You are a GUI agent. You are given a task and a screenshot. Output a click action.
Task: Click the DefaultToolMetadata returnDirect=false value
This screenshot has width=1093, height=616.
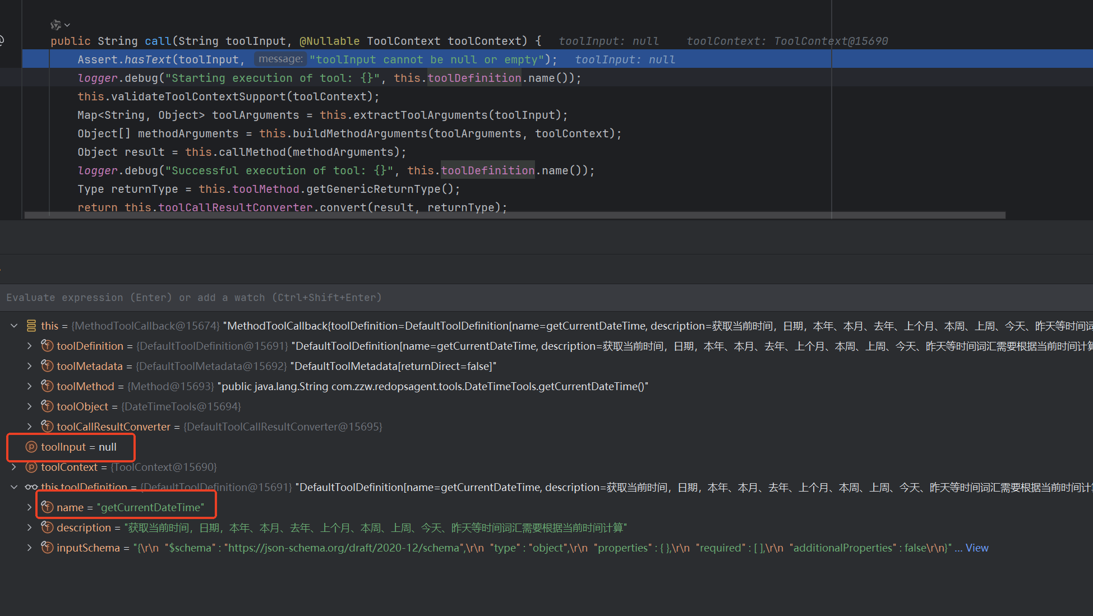393,366
